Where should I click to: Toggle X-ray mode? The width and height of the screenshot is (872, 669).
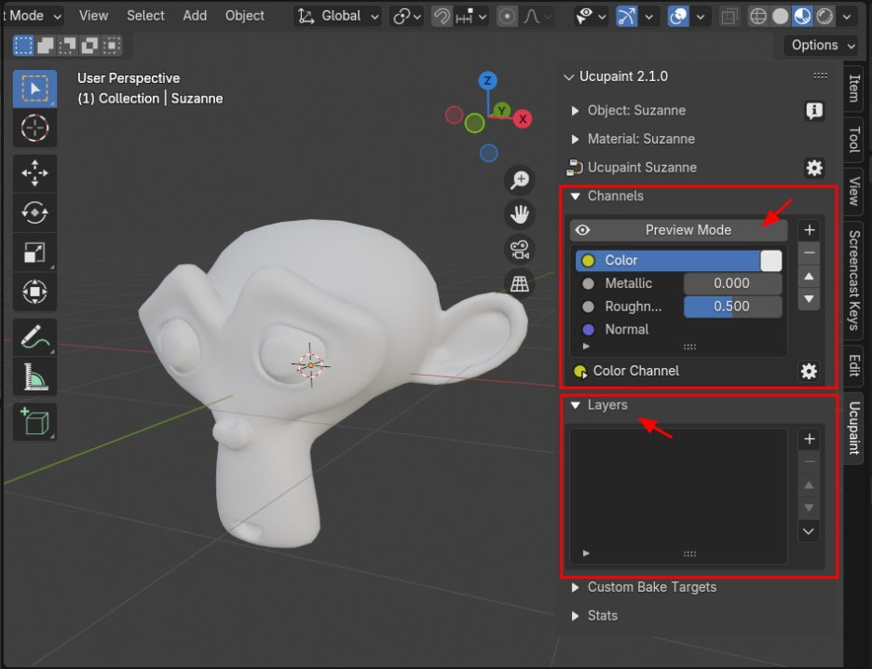pos(728,16)
